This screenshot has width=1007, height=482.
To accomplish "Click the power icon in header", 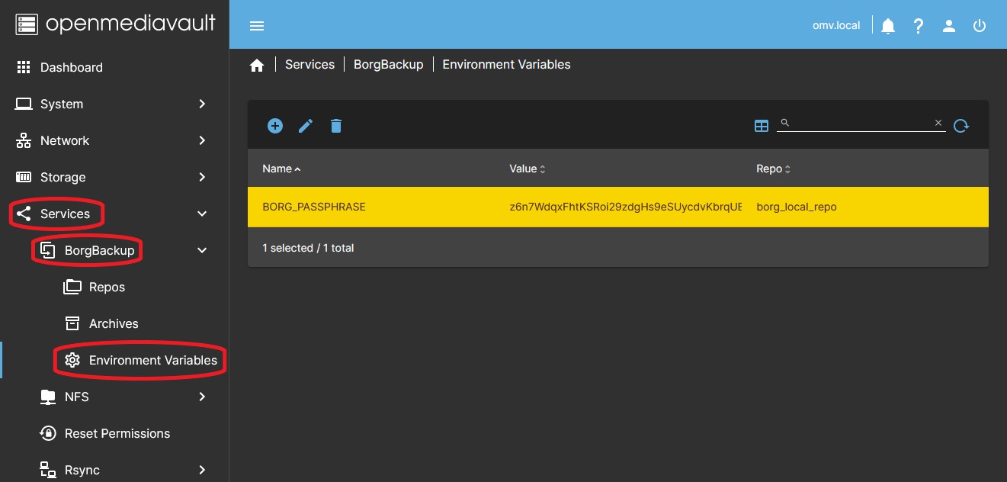I will (980, 26).
